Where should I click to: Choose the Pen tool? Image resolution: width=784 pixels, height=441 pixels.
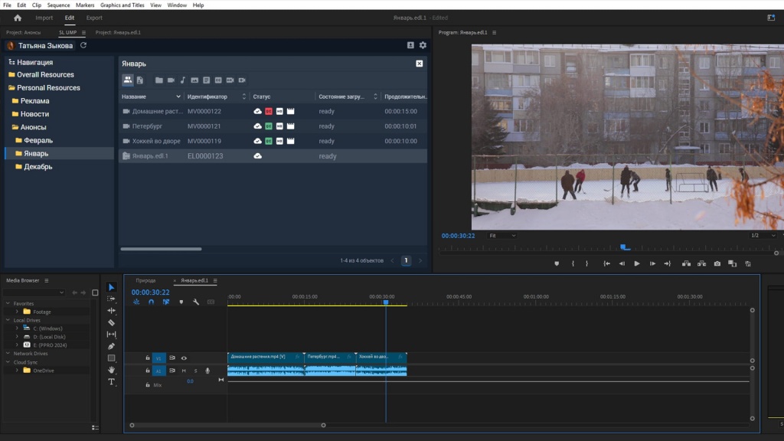click(x=111, y=346)
